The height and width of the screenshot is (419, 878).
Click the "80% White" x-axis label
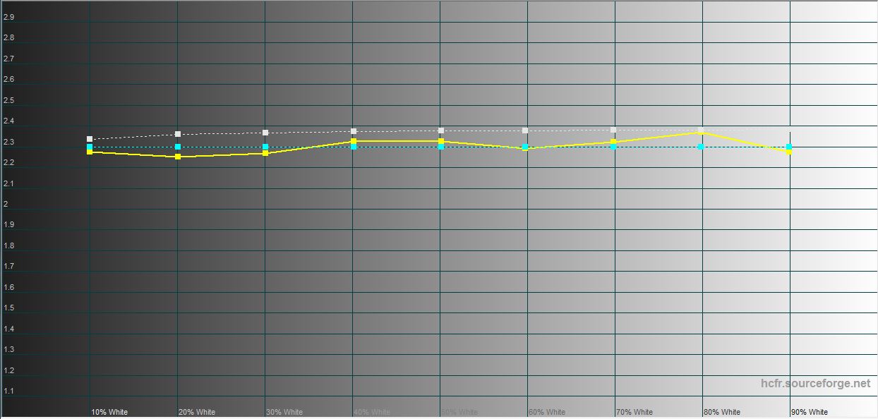pos(722,412)
